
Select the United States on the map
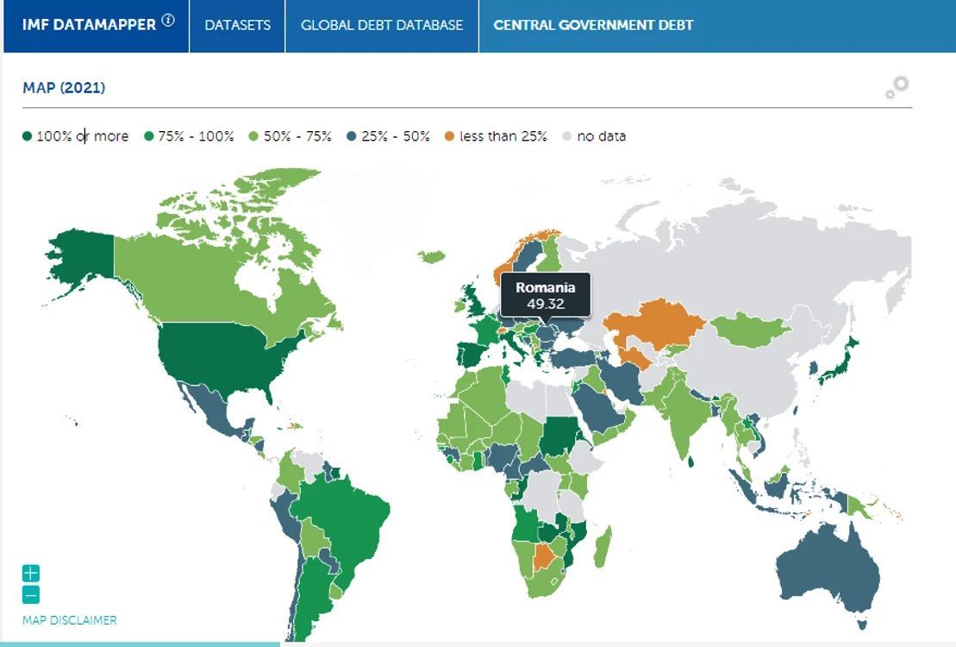coord(220,357)
